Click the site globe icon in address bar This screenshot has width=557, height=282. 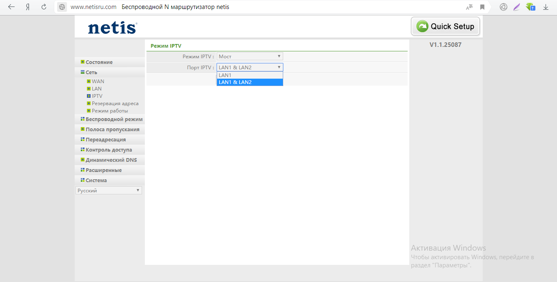(x=62, y=7)
